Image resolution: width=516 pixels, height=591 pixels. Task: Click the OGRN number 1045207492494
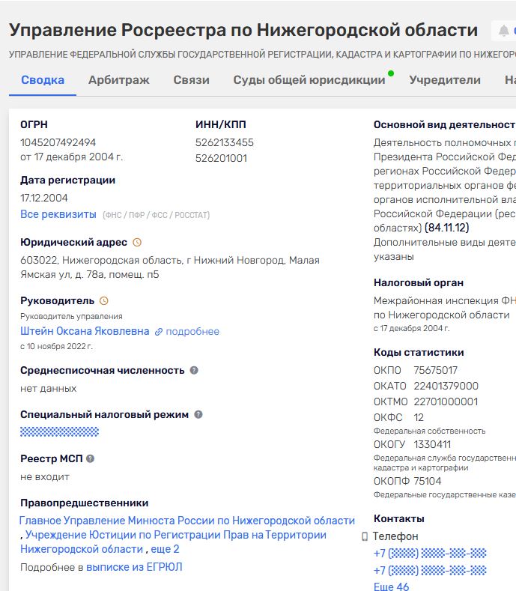pos(58,142)
